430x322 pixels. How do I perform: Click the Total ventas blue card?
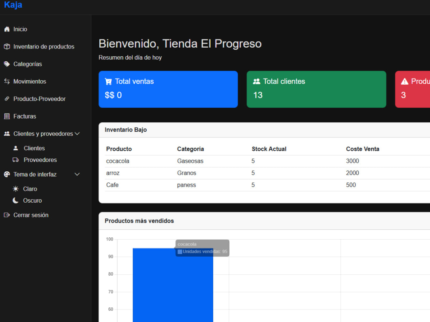(168, 89)
